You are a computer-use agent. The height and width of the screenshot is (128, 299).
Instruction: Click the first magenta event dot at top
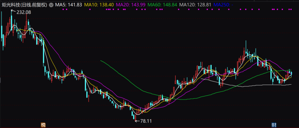tap(63, 9)
